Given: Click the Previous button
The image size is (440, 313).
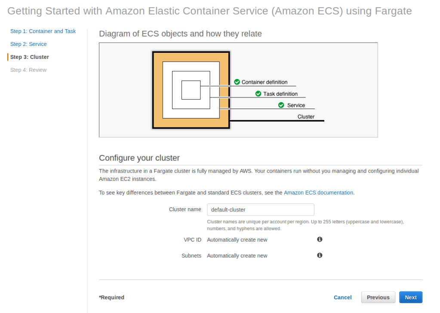Looking at the screenshot, I should 378,298.
